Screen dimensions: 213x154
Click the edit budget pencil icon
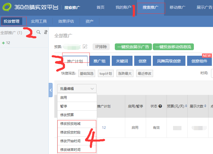tap(85, 46)
